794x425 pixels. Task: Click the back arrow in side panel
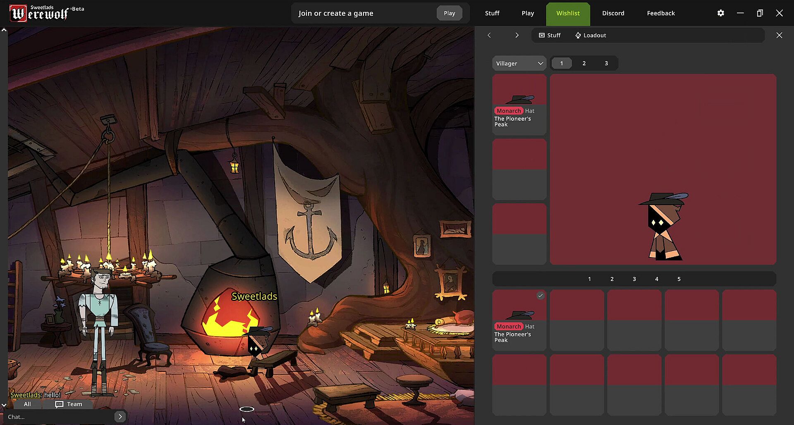(x=489, y=36)
